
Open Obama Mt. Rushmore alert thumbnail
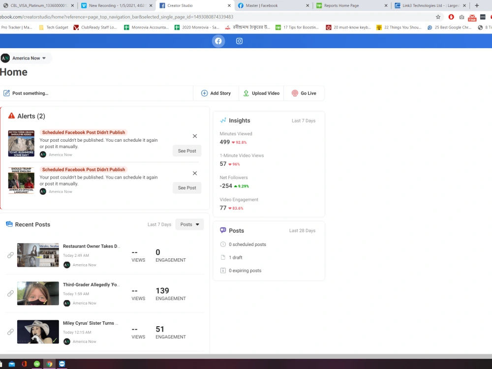point(21,143)
